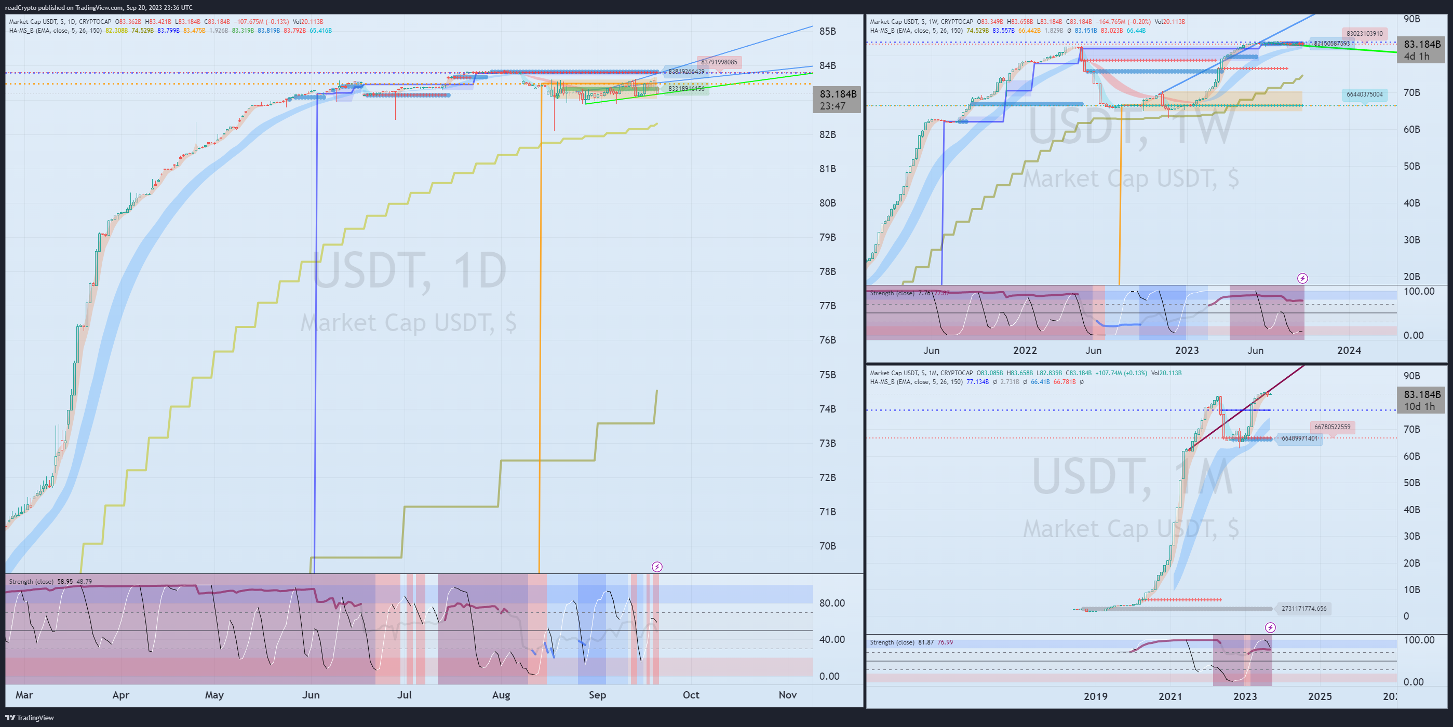Click the 2024 label on the 1W time axis
The image size is (1453, 727).
1349,350
